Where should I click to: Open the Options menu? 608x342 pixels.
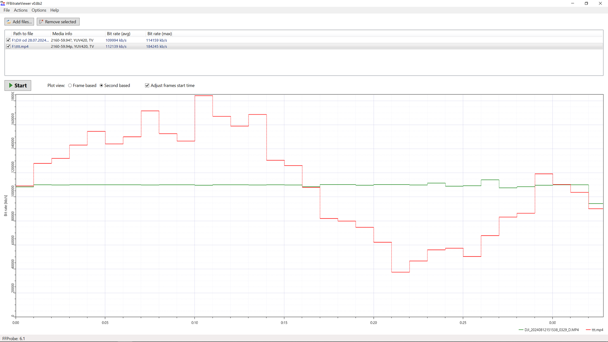39,10
